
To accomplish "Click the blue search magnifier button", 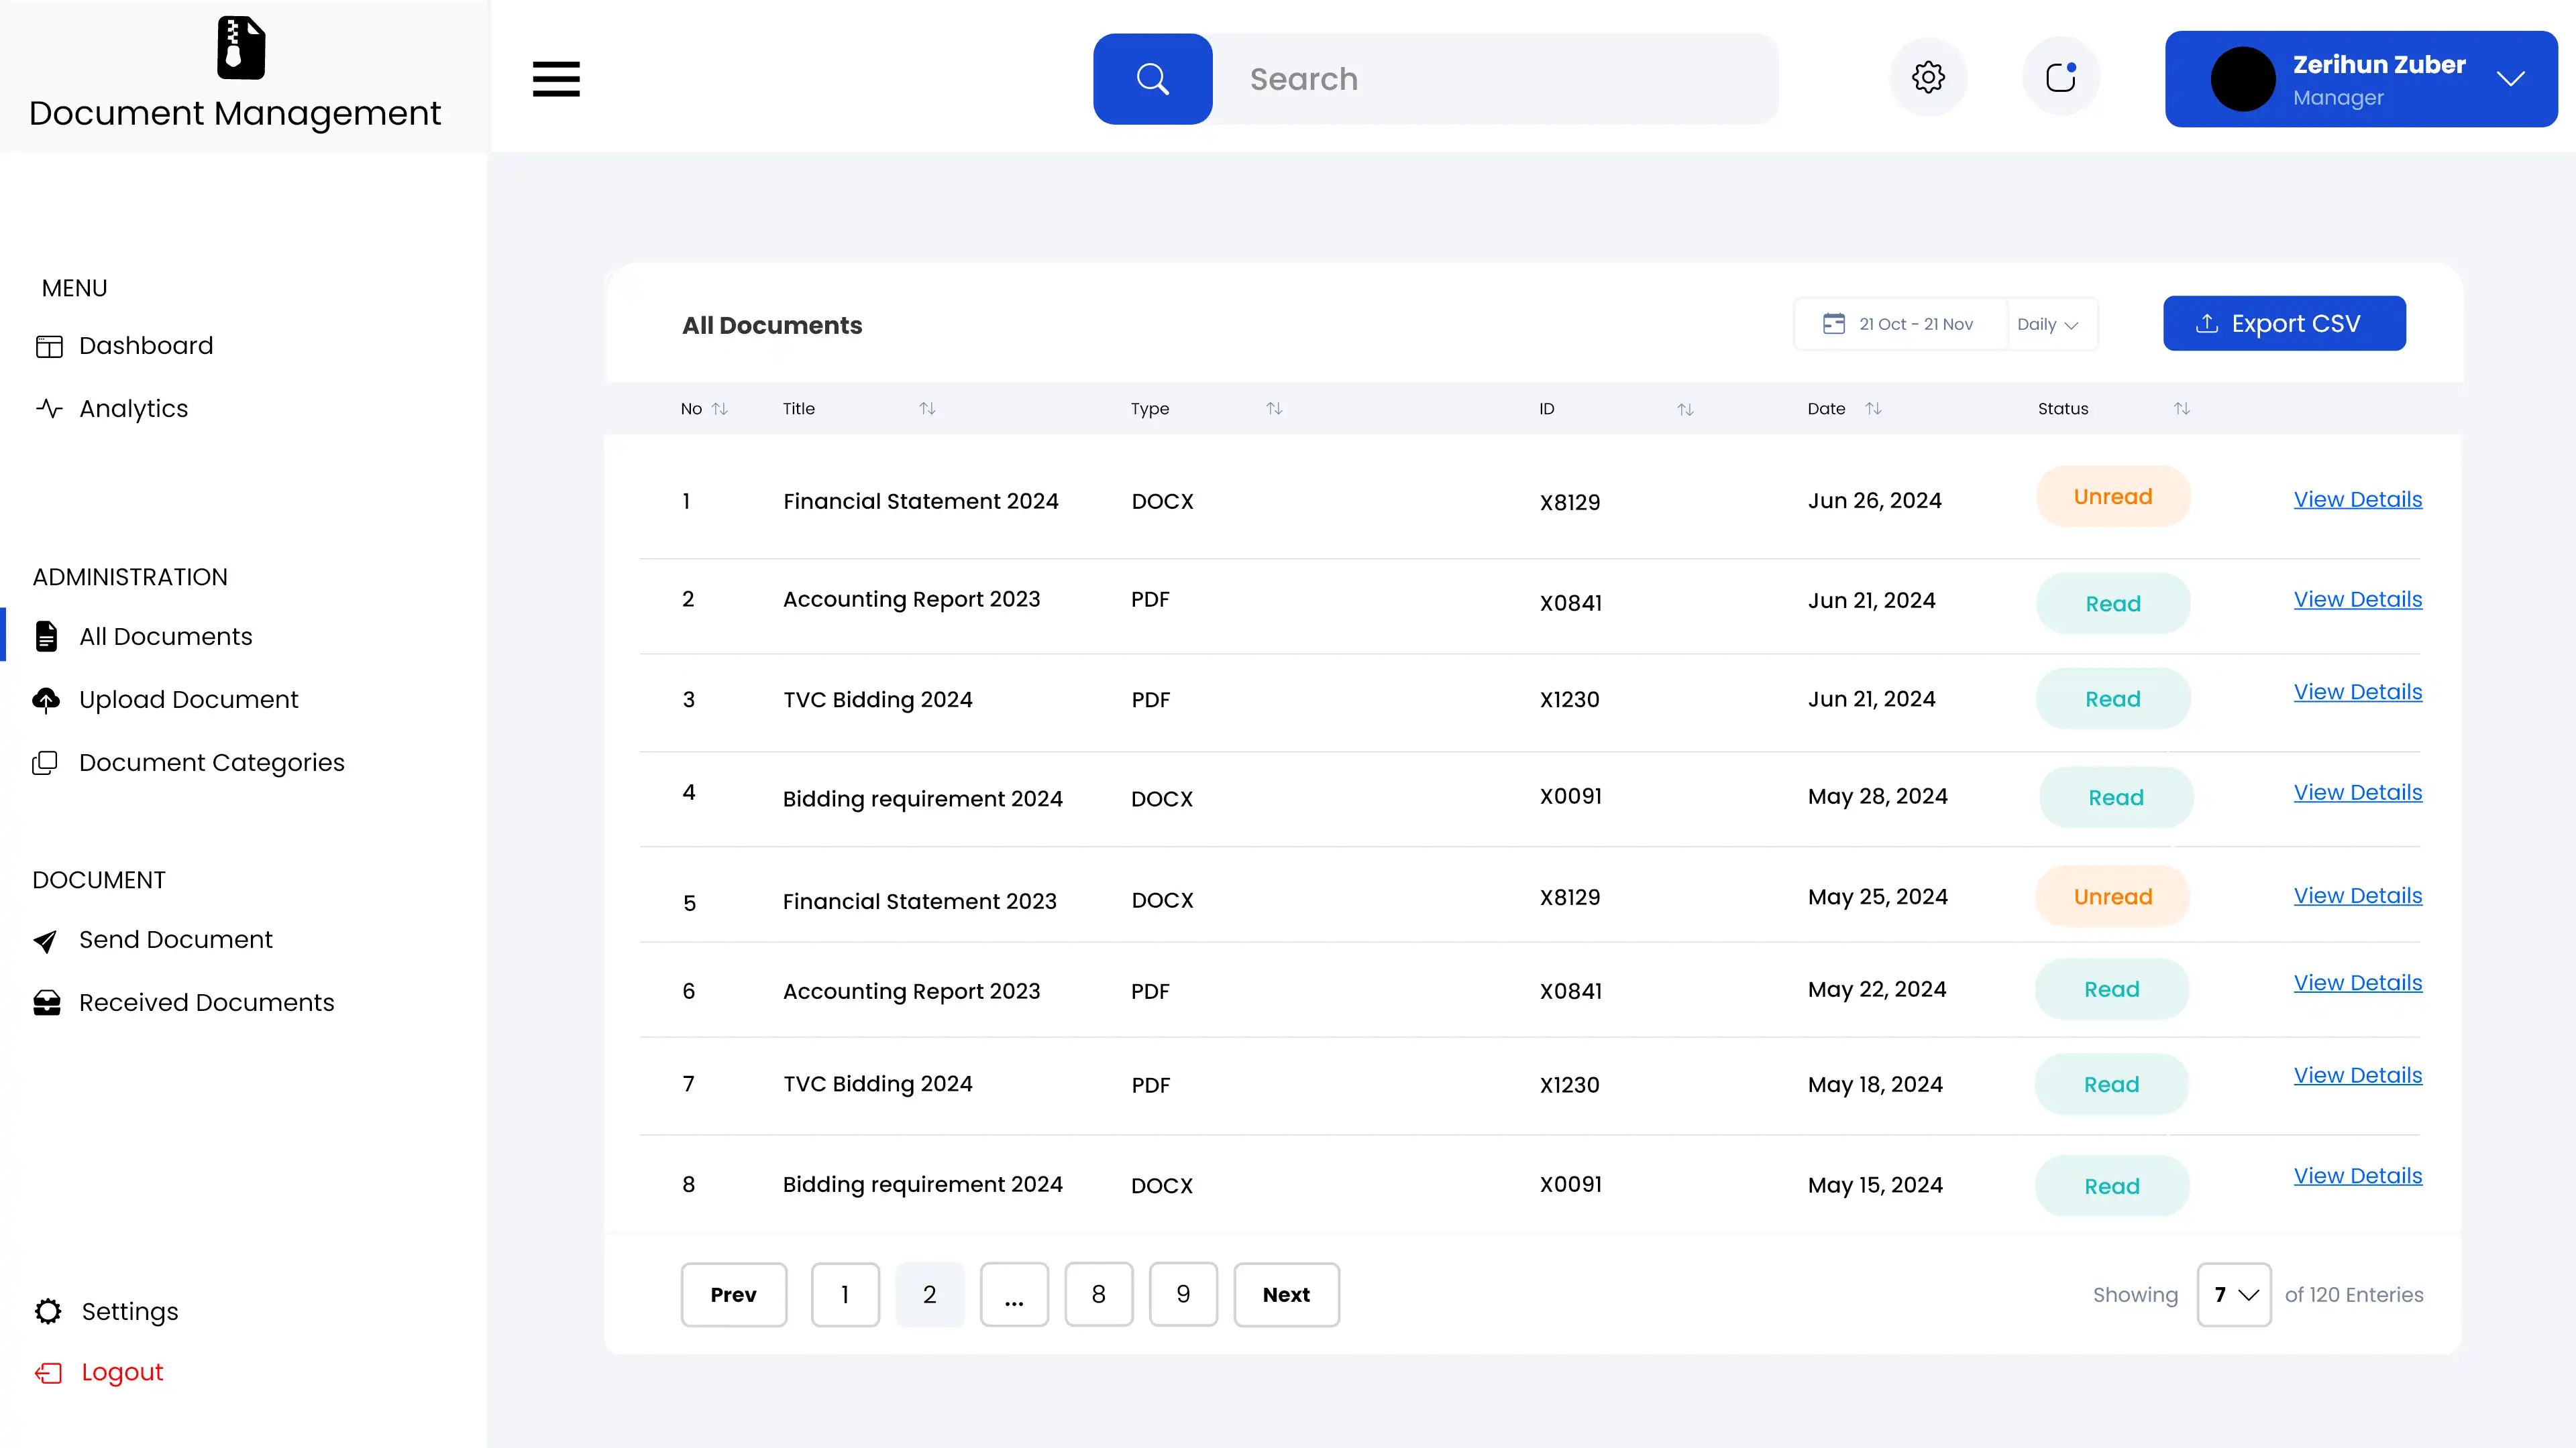I will tap(1152, 79).
